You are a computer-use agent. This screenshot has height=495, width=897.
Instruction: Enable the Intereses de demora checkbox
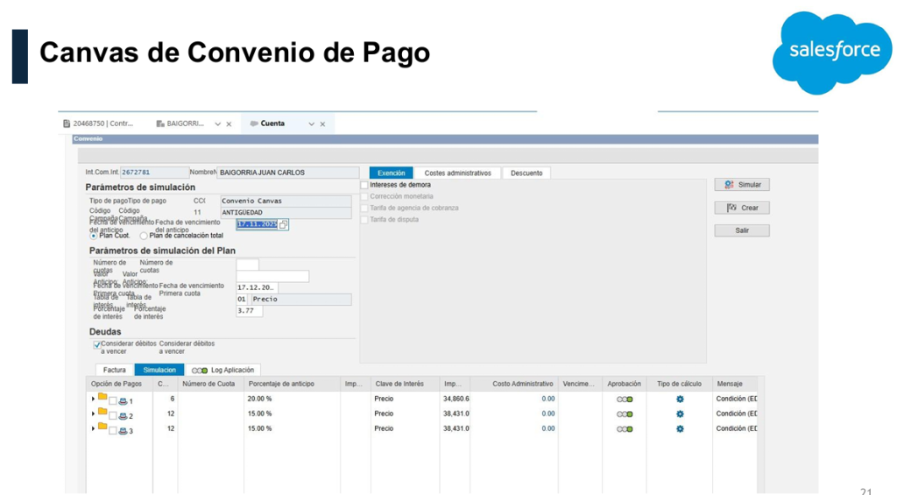(364, 185)
